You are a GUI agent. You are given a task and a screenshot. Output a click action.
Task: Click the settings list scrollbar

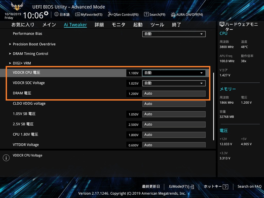click(x=214, y=106)
